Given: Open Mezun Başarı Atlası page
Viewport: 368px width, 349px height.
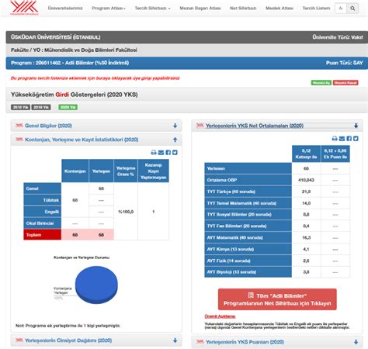Looking at the screenshot, I should [200, 9].
